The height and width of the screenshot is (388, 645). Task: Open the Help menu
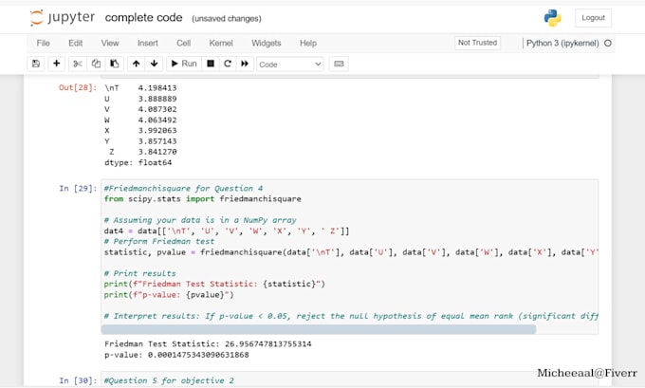point(308,44)
